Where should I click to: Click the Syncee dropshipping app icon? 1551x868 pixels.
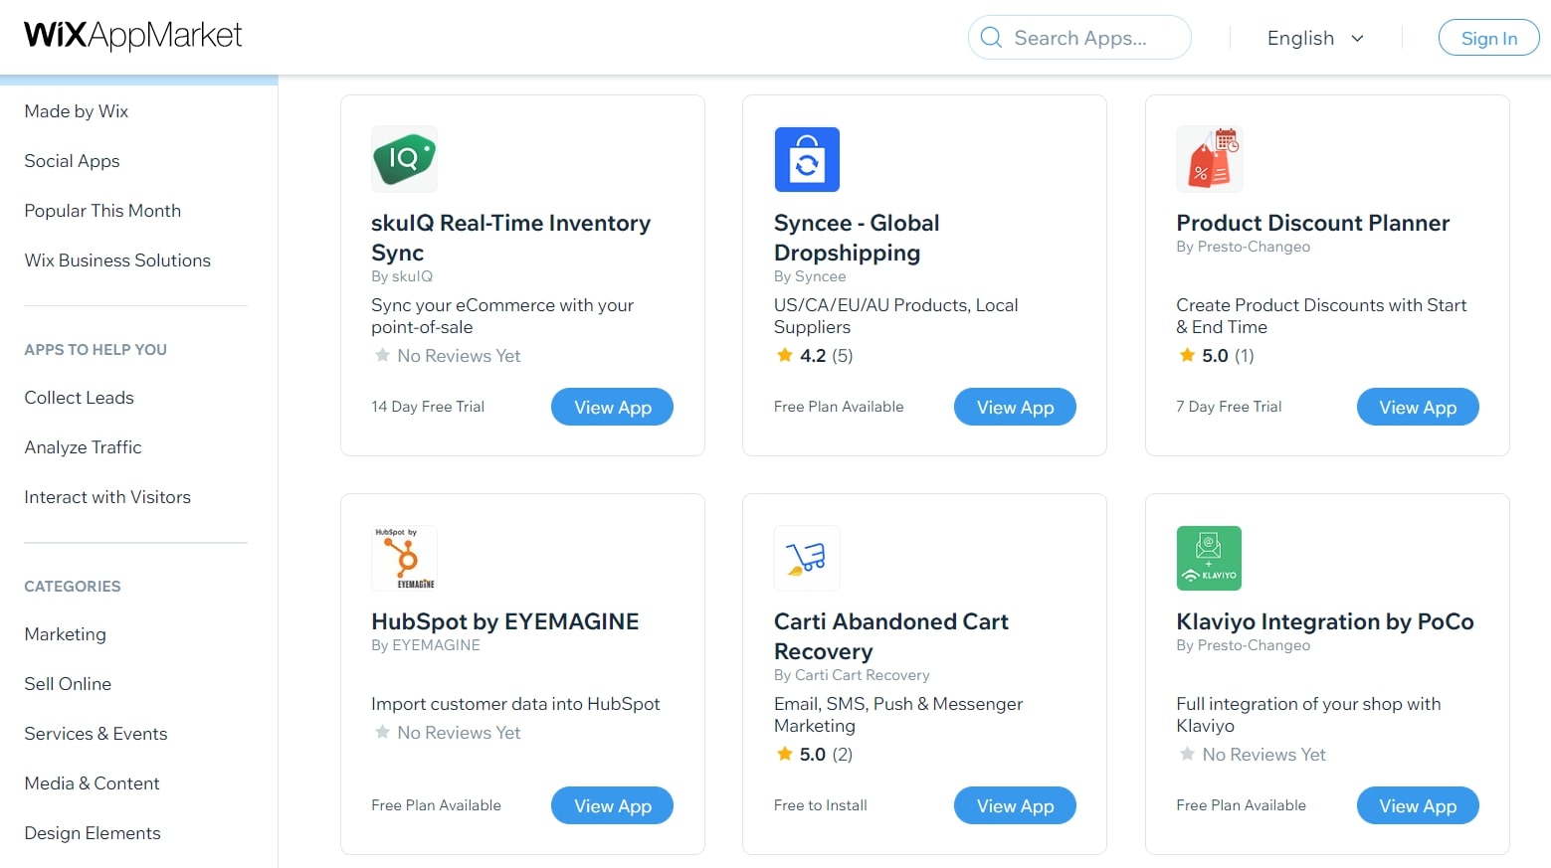coord(807,159)
